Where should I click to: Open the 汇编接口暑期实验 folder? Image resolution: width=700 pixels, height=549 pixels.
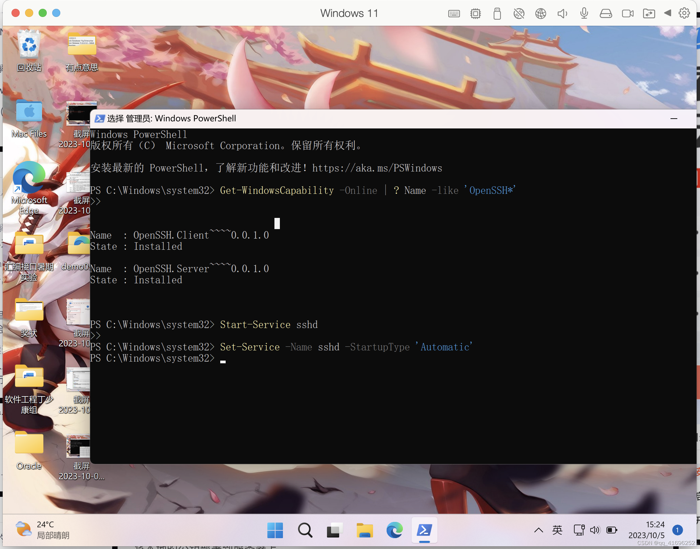[29, 256]
